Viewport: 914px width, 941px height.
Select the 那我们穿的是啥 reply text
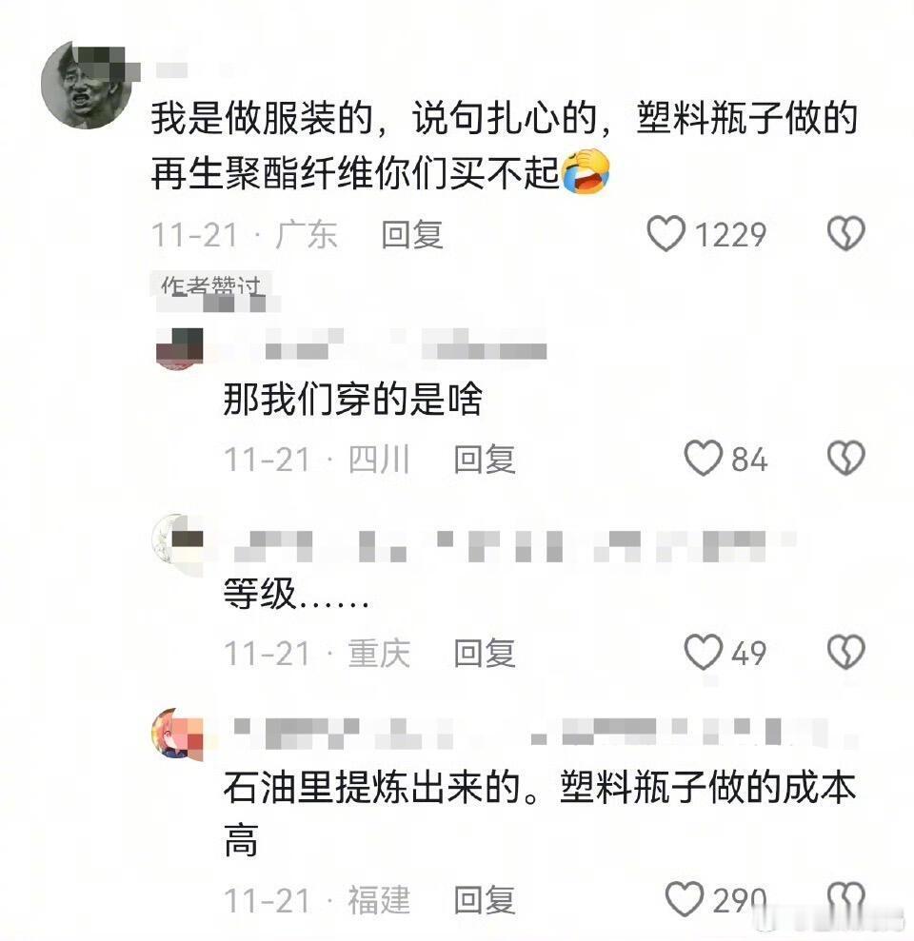pyautogui.click(x=352, y=399)
